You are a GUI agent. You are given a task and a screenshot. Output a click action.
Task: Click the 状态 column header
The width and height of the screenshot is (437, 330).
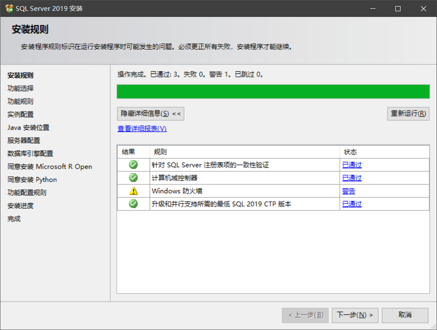coord(384,152)
